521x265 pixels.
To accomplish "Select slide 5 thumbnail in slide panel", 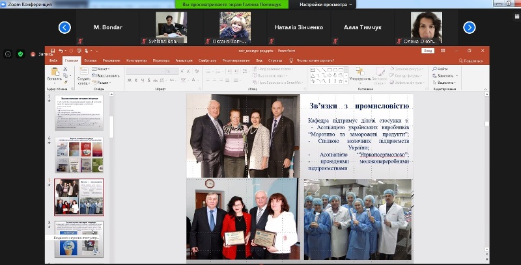I will pyautogui.click(x=79, y=113).
